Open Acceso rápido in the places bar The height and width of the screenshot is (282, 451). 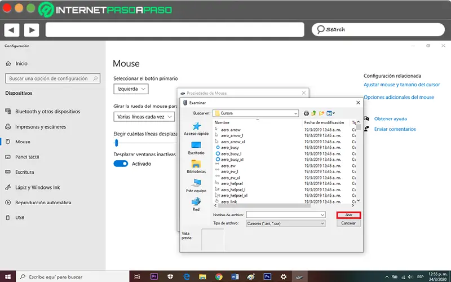pos(196,129)
